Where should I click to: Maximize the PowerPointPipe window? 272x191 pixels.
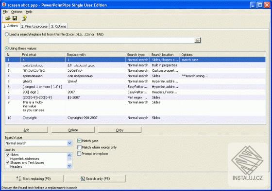pyautogui.click(x=260, y=5)
